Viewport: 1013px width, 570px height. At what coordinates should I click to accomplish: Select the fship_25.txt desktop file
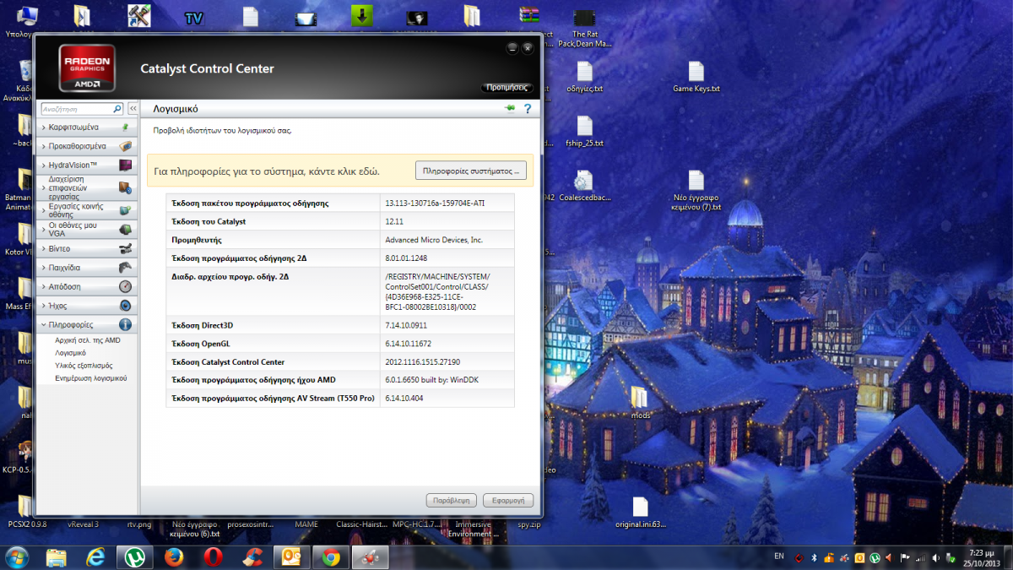tap(585, 131)
